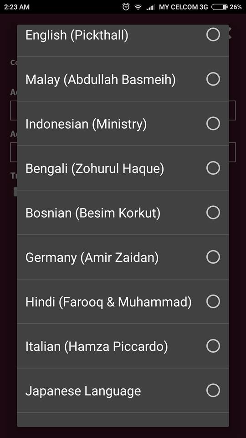Tap the Japanese Language option text
Screen dimensions: 246x438
coord(83,391)
